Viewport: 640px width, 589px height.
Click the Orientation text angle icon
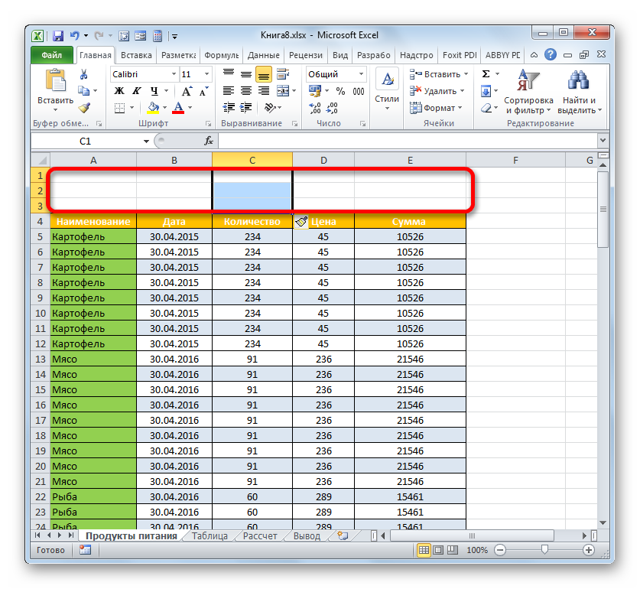(270, 108)
